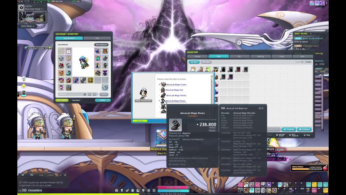The height and width of the screenshot is (195, 346).
Task: Click the green apple item in inventory
Action: click(208, 70)
